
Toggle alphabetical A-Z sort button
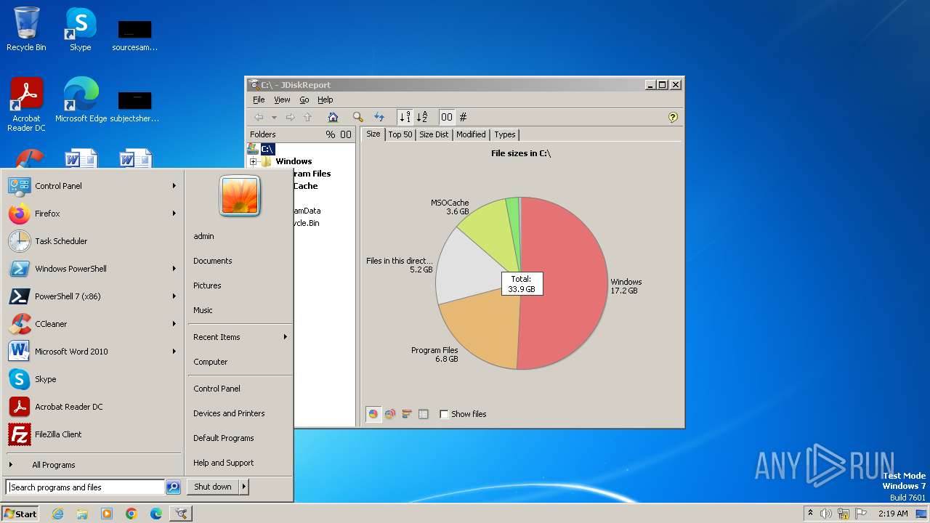pos(421,117)
